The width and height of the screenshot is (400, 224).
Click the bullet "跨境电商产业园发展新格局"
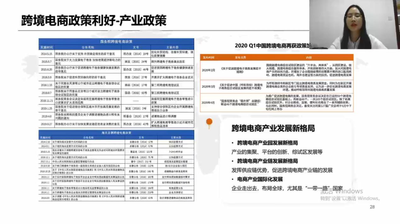pyautogui.click(x=267, y=143)
